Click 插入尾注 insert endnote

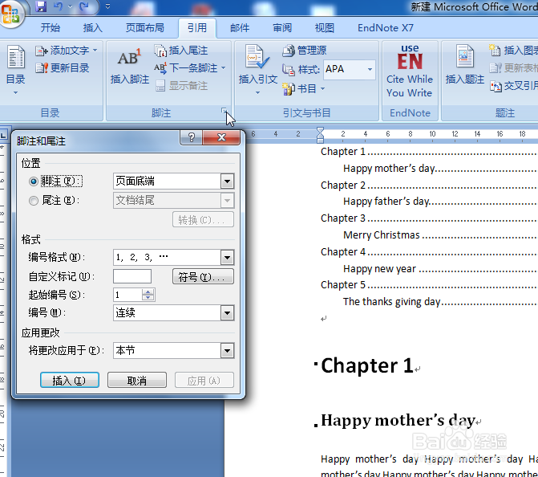[181, 51]
